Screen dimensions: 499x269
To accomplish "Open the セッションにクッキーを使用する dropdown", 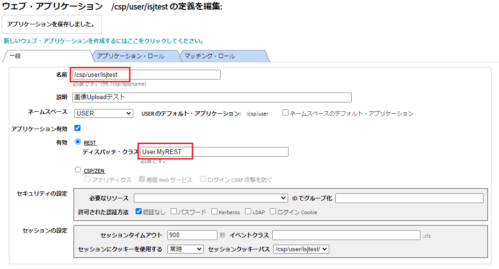I will pyautogui.click(x=185, y=249).
